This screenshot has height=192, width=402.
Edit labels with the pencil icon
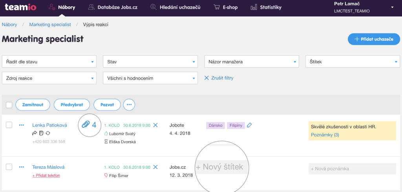tap(249, 125)
